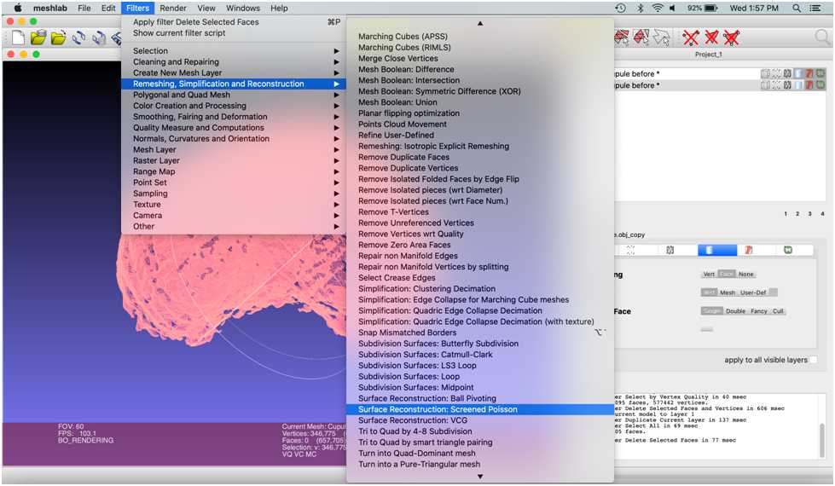Choose Simplification: Quadric Edge Collapse Decimation (with texture)
The image size is (835, 486).
click(x=480, y=321)
